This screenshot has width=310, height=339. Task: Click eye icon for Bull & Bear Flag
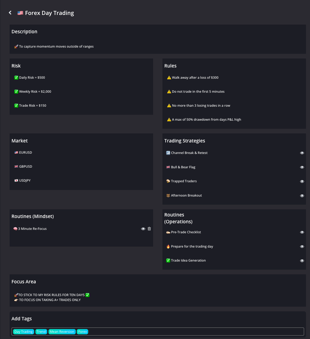point(302,167)
